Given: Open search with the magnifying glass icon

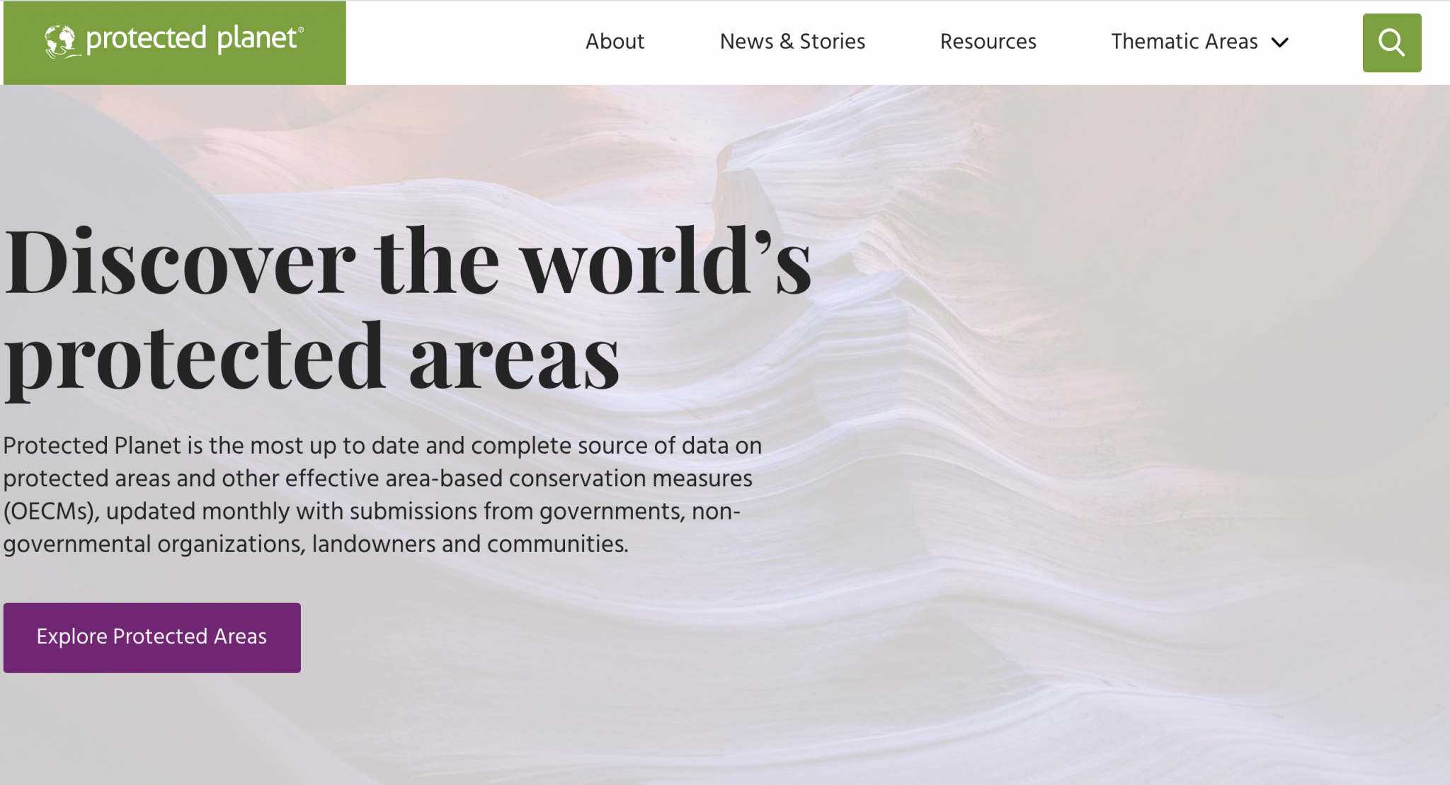Looking at the screenshot, I should 1391,42.
